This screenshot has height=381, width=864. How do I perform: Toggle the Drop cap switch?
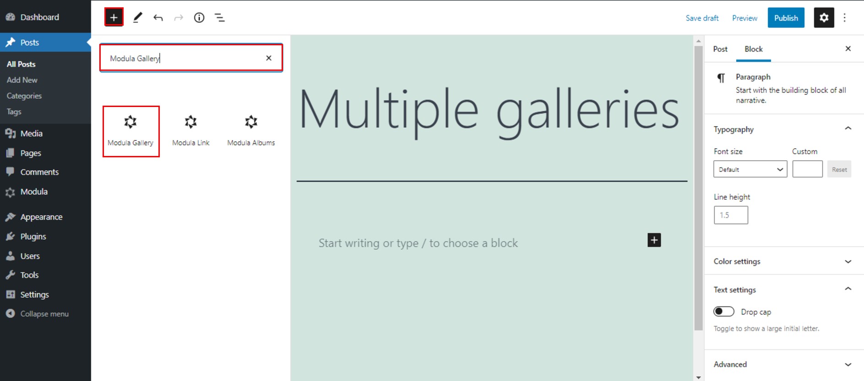(x=723, y=311)
